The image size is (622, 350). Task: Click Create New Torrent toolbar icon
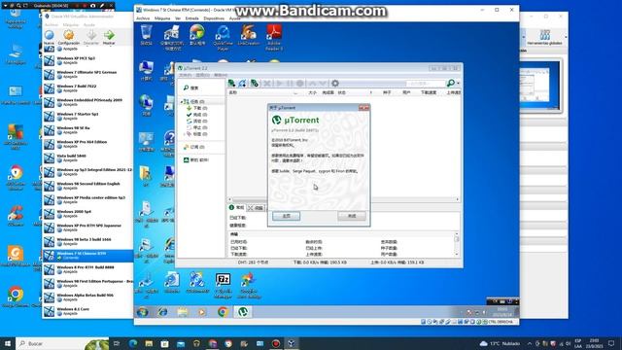coord(255,83)
